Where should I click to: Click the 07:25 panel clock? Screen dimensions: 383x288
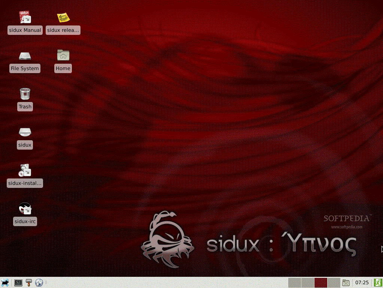pos(362,283)
